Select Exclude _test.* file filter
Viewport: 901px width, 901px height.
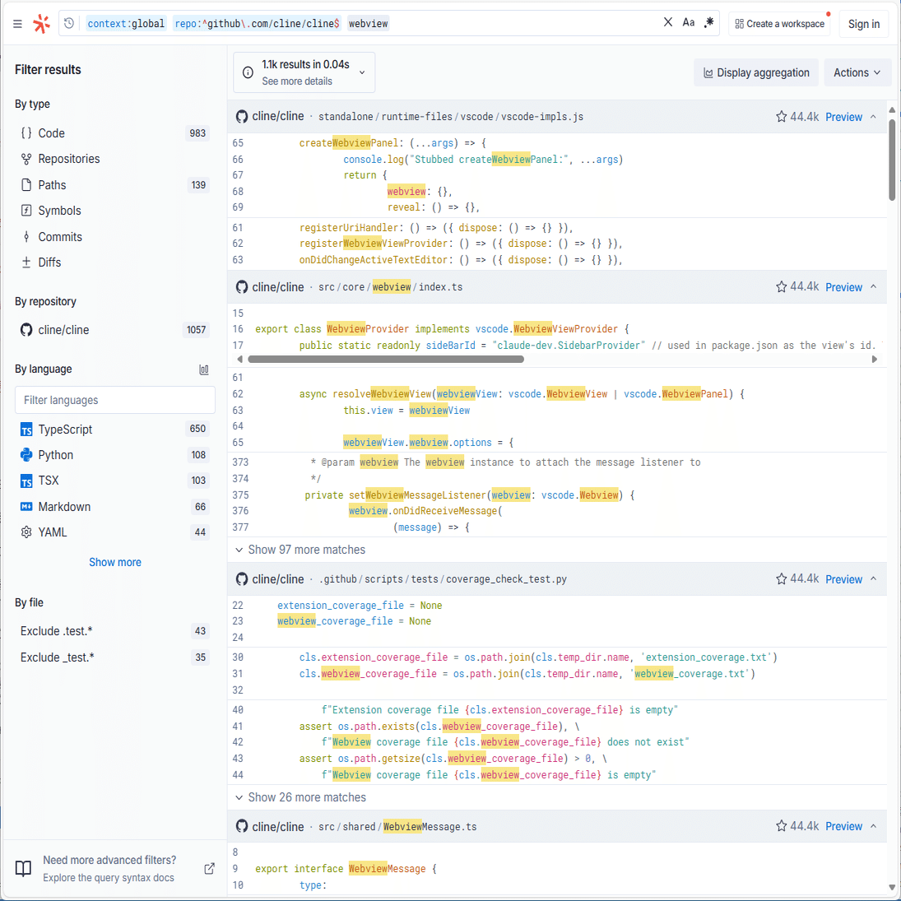(x=114, y=657)
